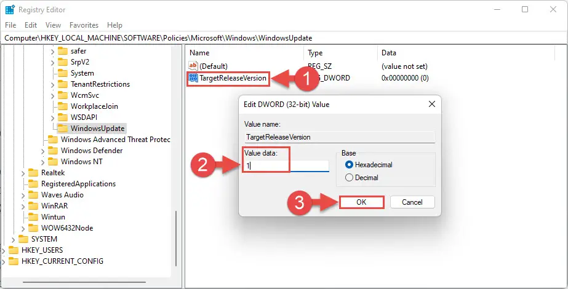Click the Windows Defender folder icon
The height and width of the screenshot is (289, 568).
tap(53, 150)
